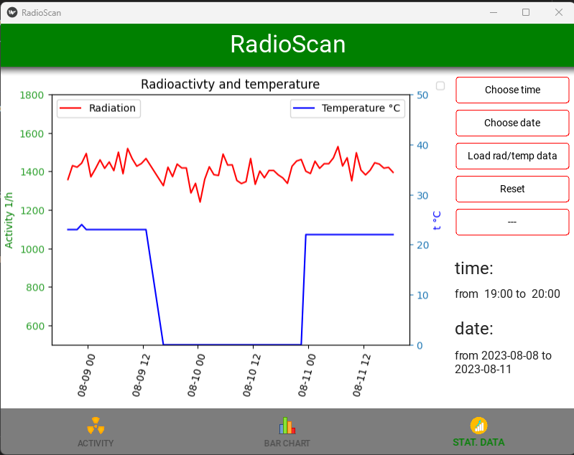This screenshot has width=574, height=455.
Task: Reset the selected time and date
Action: [512, 189]
